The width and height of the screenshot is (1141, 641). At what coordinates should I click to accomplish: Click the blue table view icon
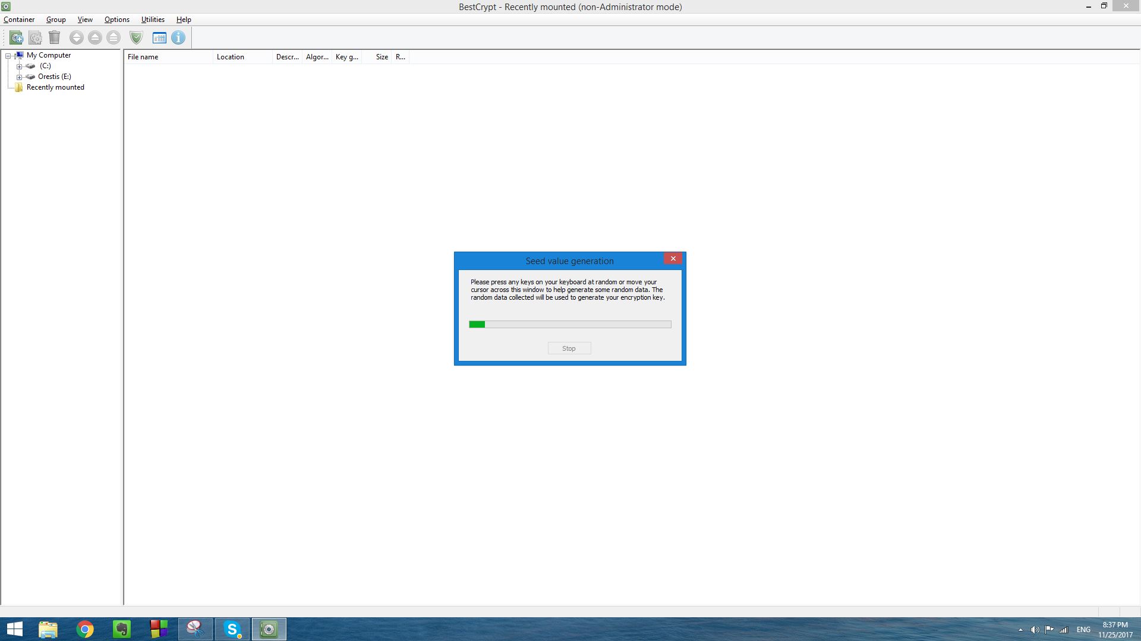[x=159, y=38]
